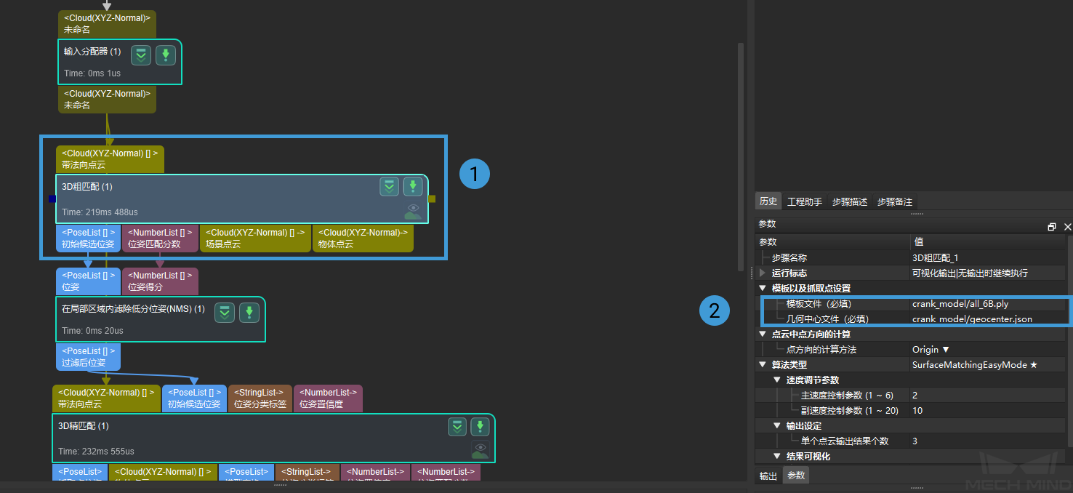
Task: Collapse the 模板以及抓取点设置 section
Action: (x=762, y=289)
